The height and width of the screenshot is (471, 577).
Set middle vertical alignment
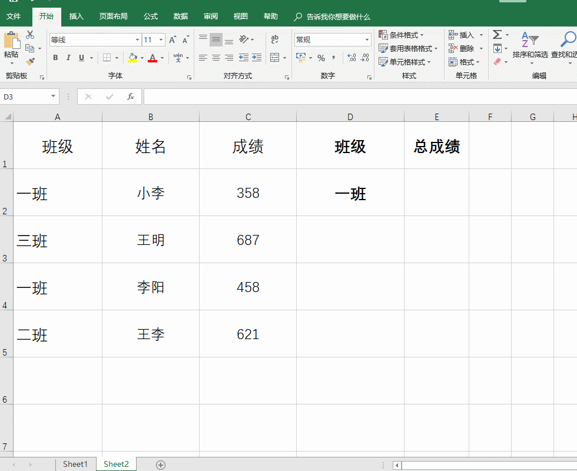coord(216,39)
